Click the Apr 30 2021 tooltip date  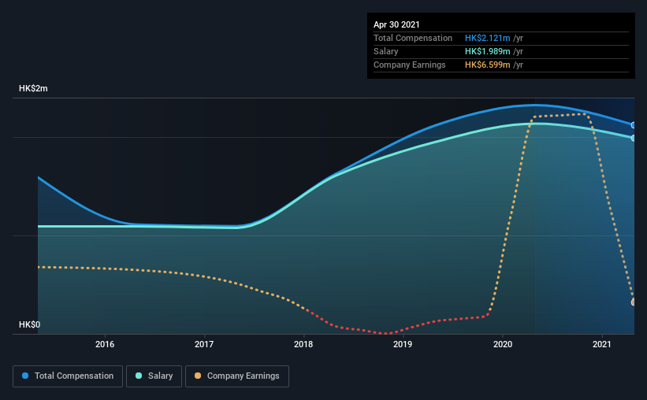coord(396,24)
